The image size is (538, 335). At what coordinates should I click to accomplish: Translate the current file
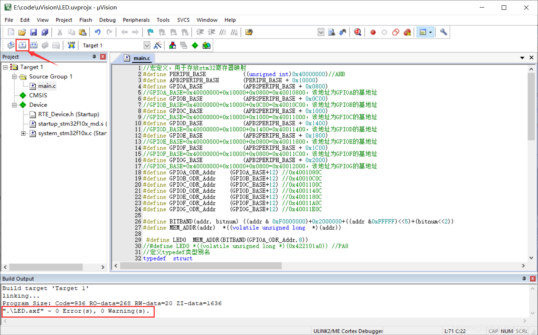pos(11,45)
